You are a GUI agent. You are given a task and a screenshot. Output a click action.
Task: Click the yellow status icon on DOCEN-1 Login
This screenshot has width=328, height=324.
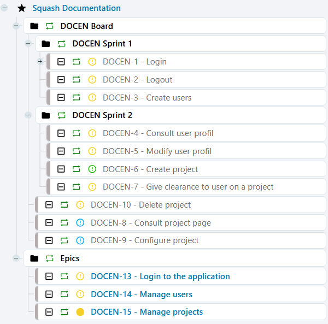[x=92, y=62]
